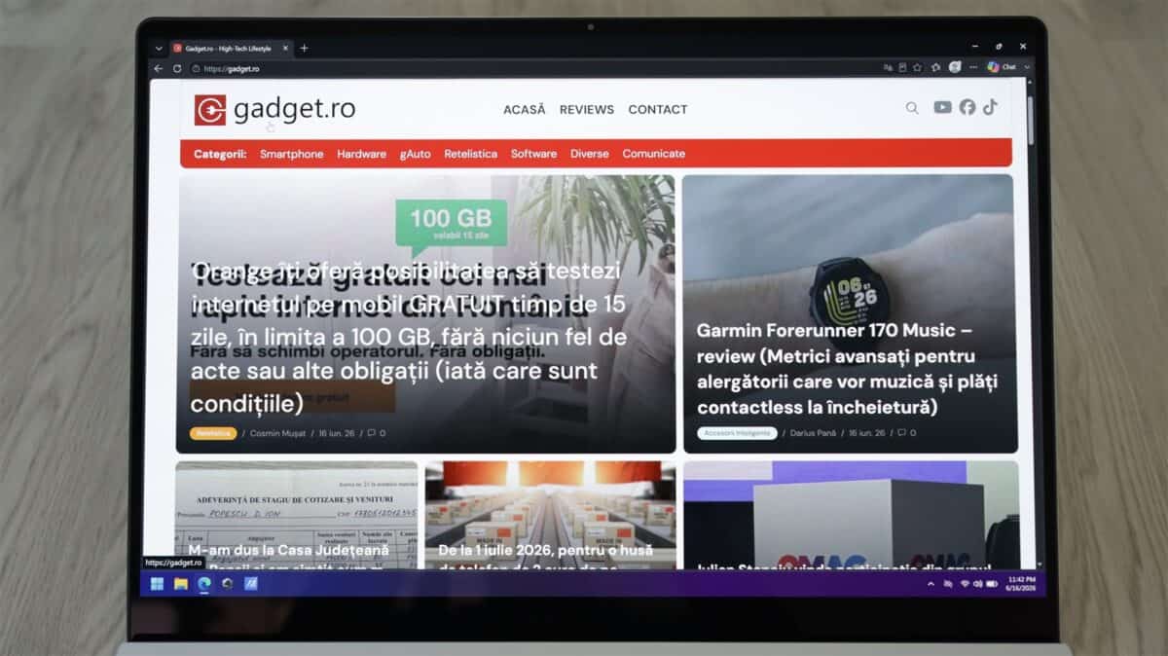Click Microsoft Edge taskbar icon
Image resolution: width=1168 pixels, height=656 pixels.
tap(203, 584)
